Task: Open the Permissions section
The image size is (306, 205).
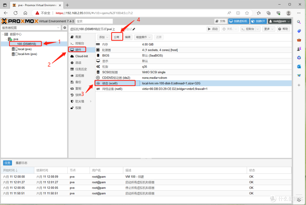Action: 82,108
